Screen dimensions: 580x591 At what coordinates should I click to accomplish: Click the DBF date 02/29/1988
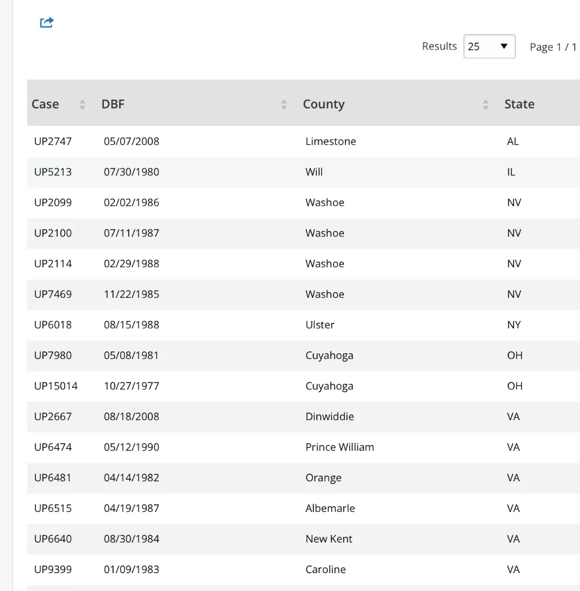click(132, 264)
